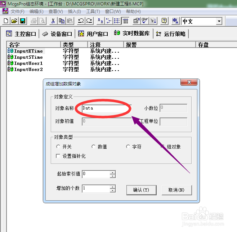The width and height of the screenshot is (237, 232).
Task: Click the Copy toolbar icon
Action: 62,21
